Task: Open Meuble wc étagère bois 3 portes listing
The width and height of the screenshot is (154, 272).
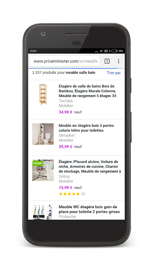Action: pos(86,128)
